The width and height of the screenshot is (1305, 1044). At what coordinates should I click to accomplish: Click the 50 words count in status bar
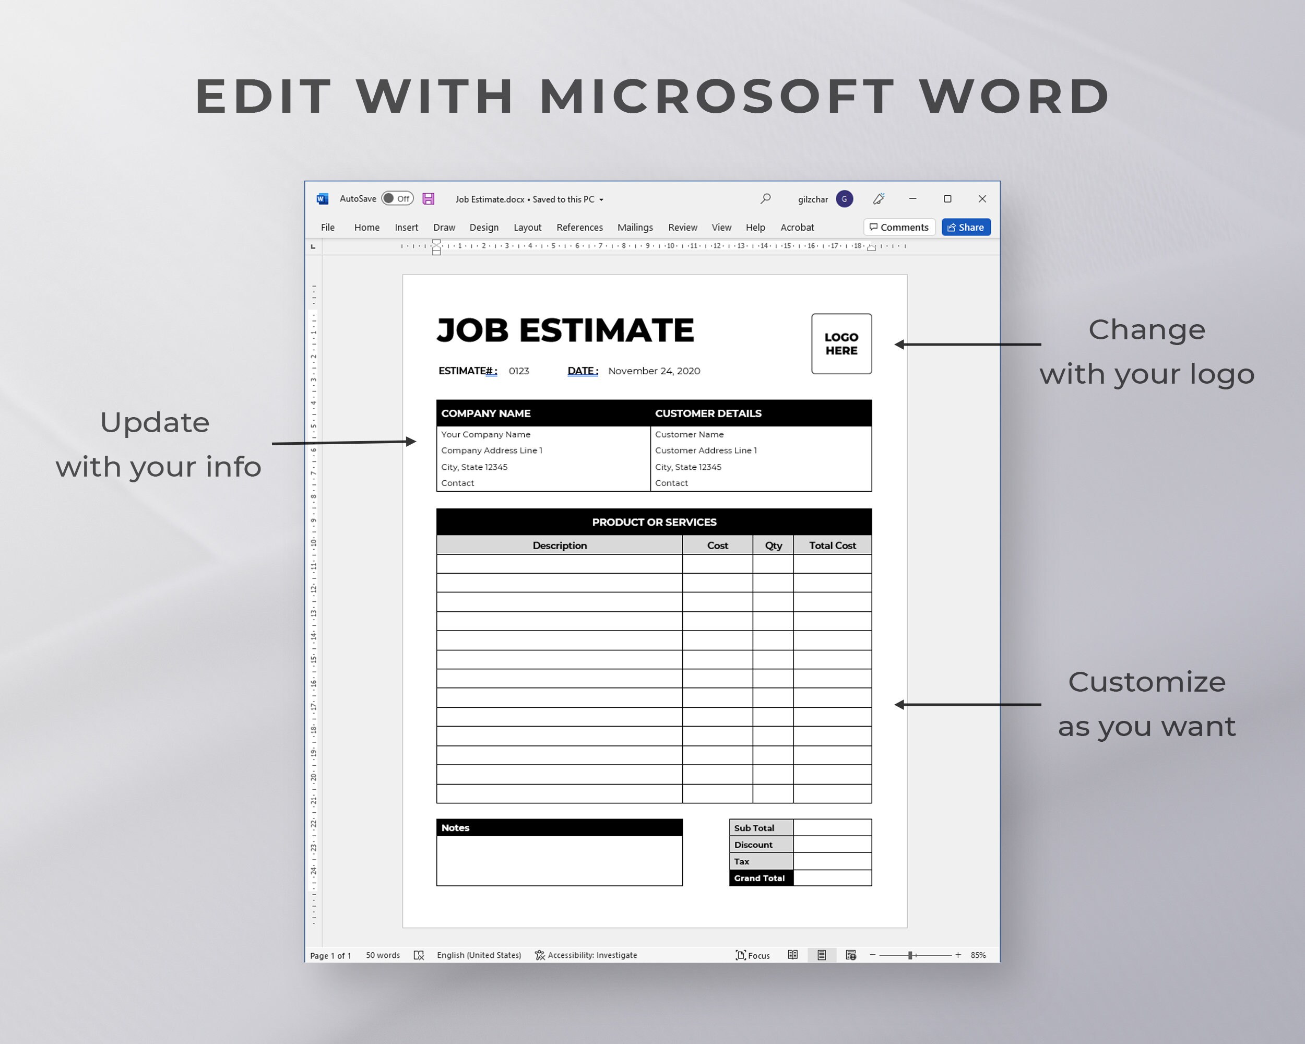point(382,955)
